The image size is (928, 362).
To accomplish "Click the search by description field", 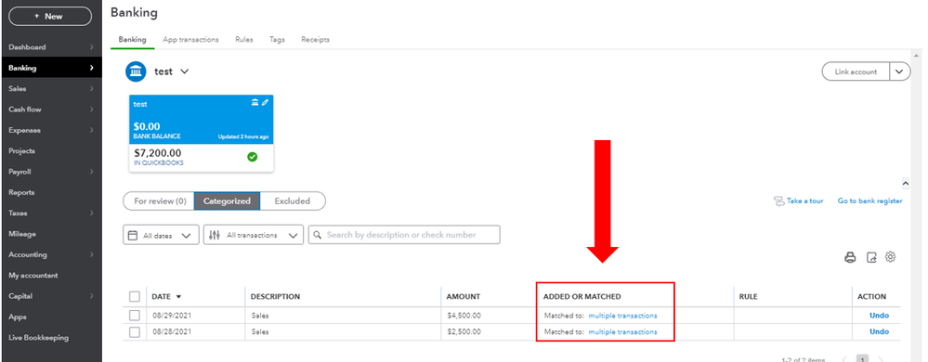I will (404, 235).
